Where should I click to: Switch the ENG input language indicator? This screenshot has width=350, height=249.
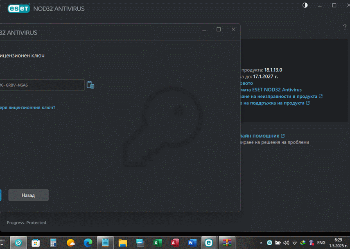coord(321,243)
